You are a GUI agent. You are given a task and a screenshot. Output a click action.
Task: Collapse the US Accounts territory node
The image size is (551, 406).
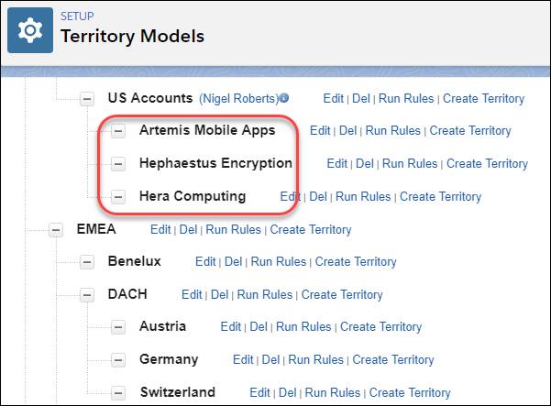[87, 99]
